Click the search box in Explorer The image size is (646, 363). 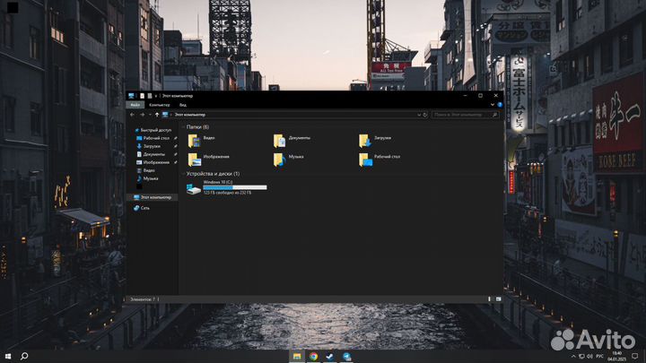465,115
